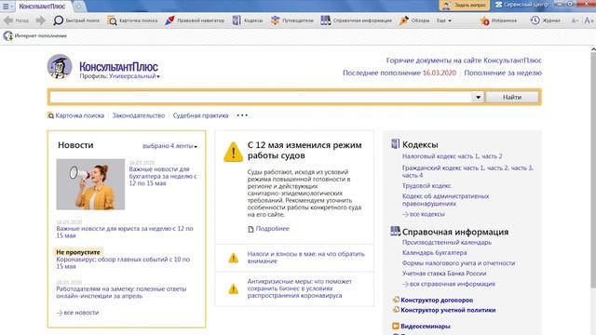Click the large yellow warning icon

click(x=233, y=152)
